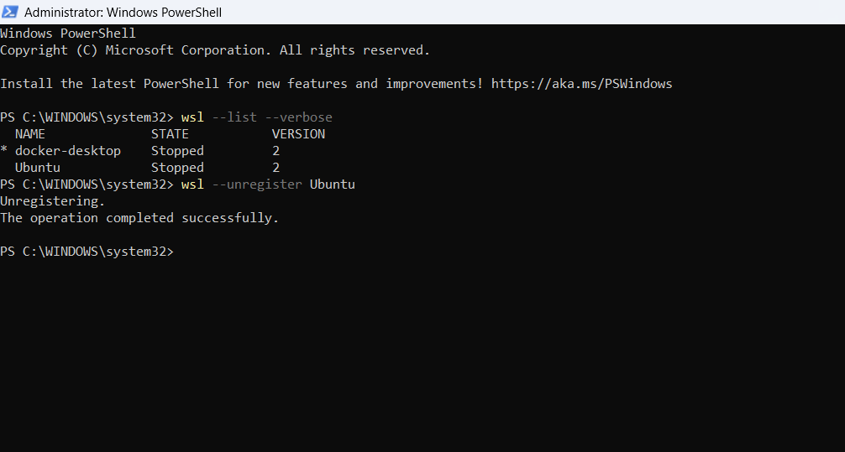Click the NAME column header
This screenshot has width=845, height=452.
coord(30,134)
